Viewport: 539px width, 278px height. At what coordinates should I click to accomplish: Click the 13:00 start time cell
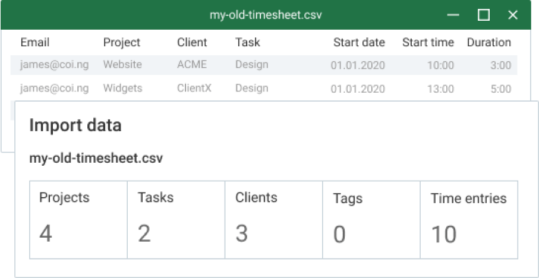point(440,89)
